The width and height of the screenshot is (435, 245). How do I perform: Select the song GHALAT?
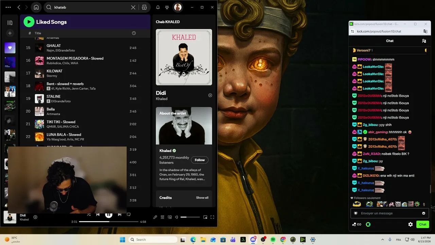[x=54, y=46]
